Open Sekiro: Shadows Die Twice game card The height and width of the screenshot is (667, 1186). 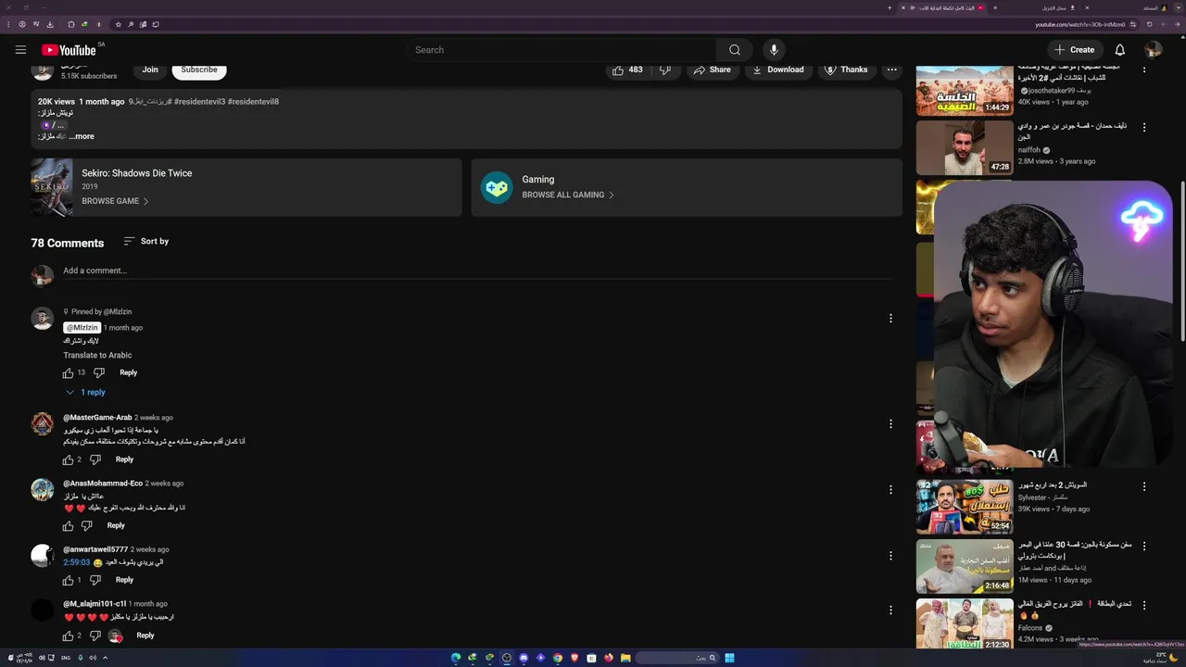point(246,187)
